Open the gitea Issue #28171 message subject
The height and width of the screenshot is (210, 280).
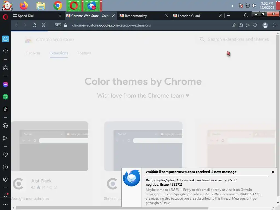pyautogui.click(x=183, y=182)
